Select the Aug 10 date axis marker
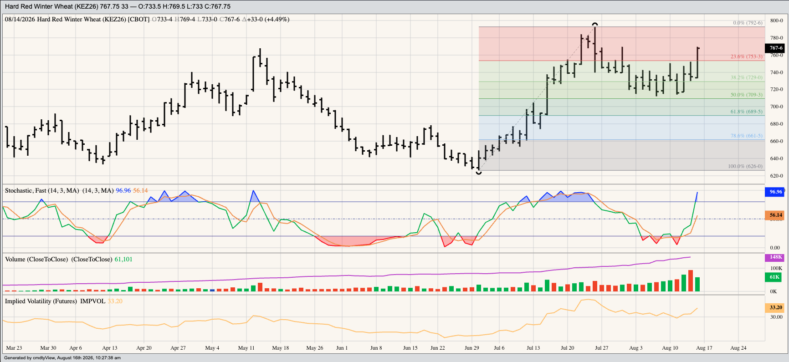This screenshot has height=362, width=789. tap(670, 348)
